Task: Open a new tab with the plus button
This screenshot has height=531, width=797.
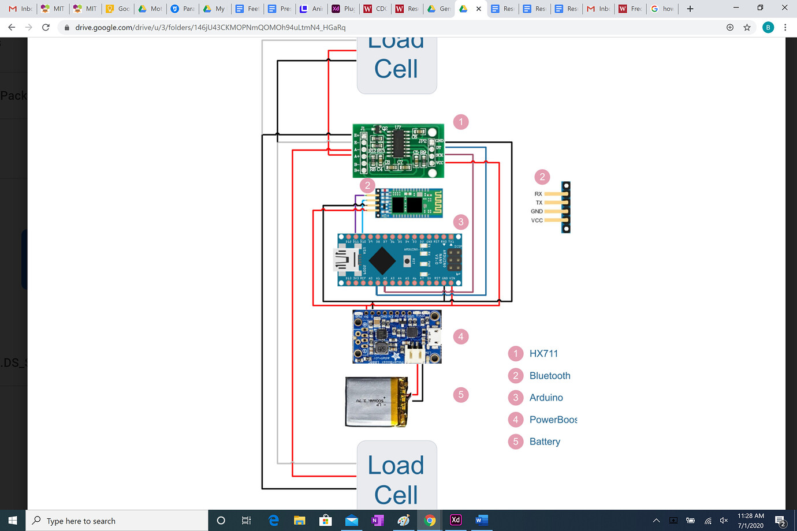Action: 689,9
